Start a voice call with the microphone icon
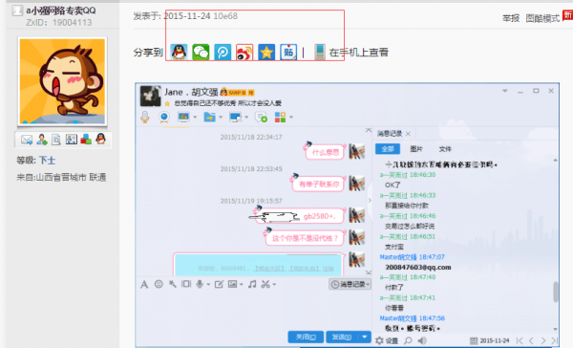 pos(145,117)
